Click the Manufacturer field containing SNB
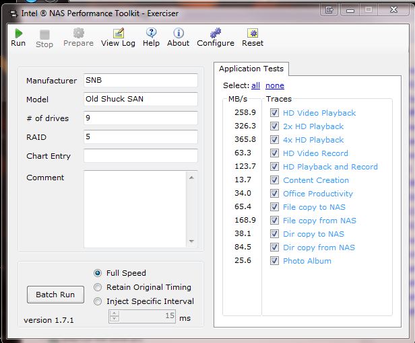 point(141,80)
